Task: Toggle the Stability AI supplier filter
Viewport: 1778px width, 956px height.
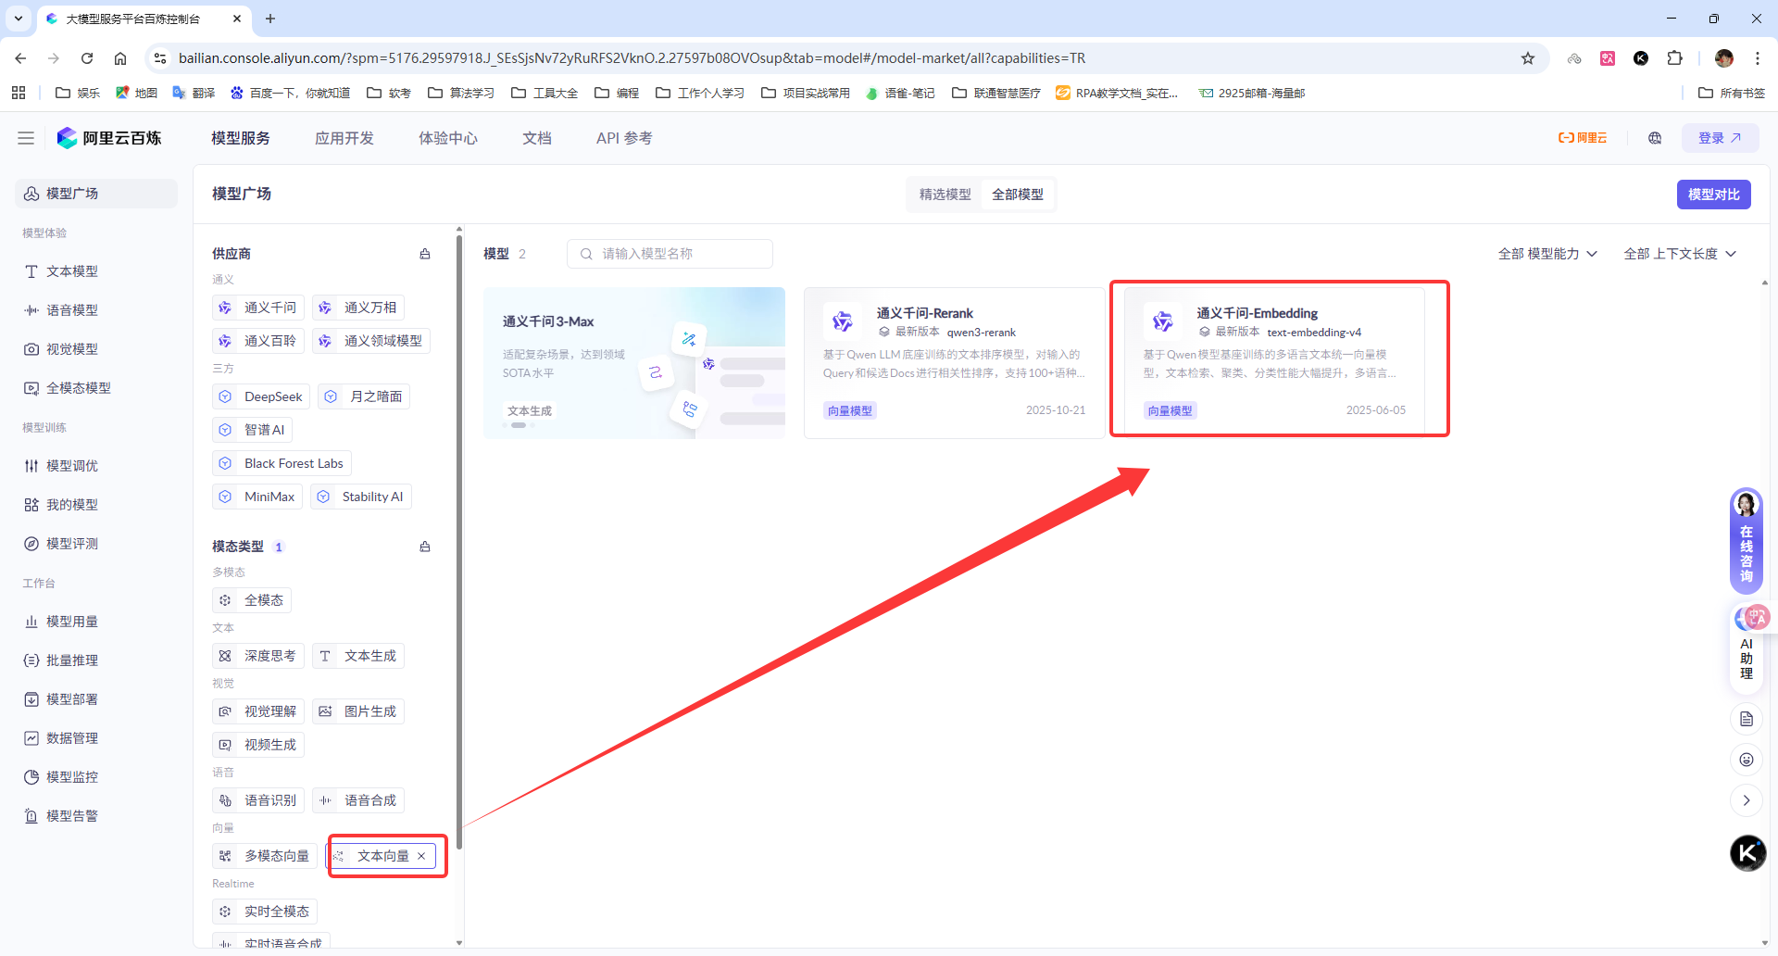Action: [x=361, y=497]
